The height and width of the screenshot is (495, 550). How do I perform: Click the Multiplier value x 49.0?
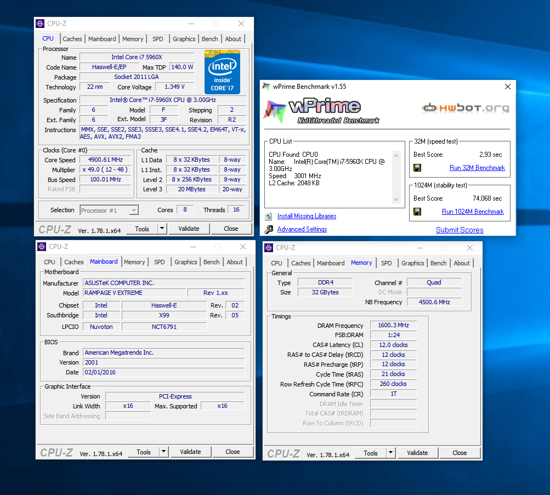(x=106, y=170)
